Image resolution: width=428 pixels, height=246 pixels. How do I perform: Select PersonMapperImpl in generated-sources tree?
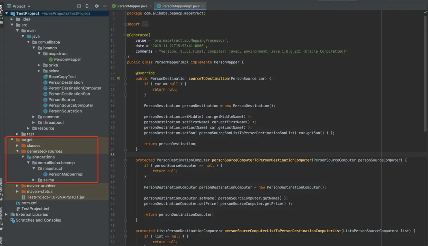(x=66, y=174)
